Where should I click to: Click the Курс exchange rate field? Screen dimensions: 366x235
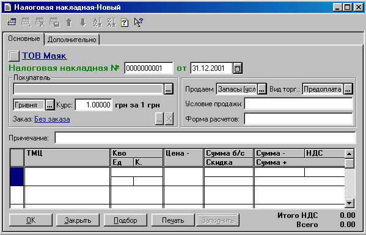click(x=93, y=104)
